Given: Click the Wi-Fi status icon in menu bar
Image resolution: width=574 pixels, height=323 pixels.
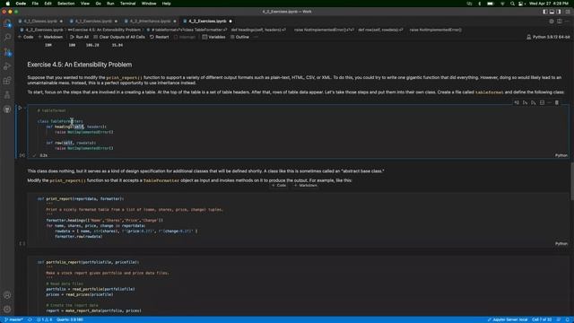Looking at the screenshot, I should [502, 4].
